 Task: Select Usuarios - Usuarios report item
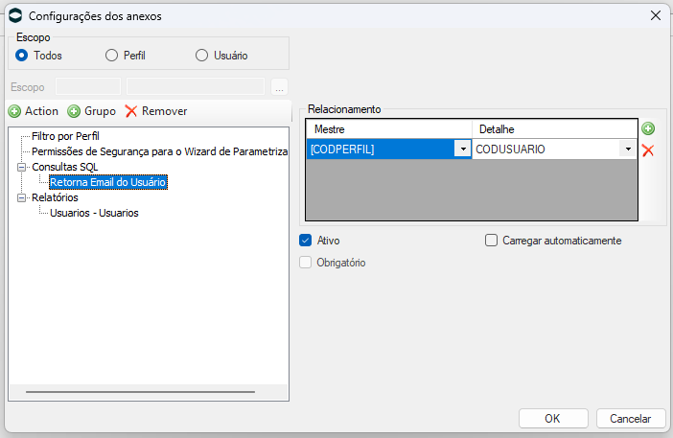[94, 213]
